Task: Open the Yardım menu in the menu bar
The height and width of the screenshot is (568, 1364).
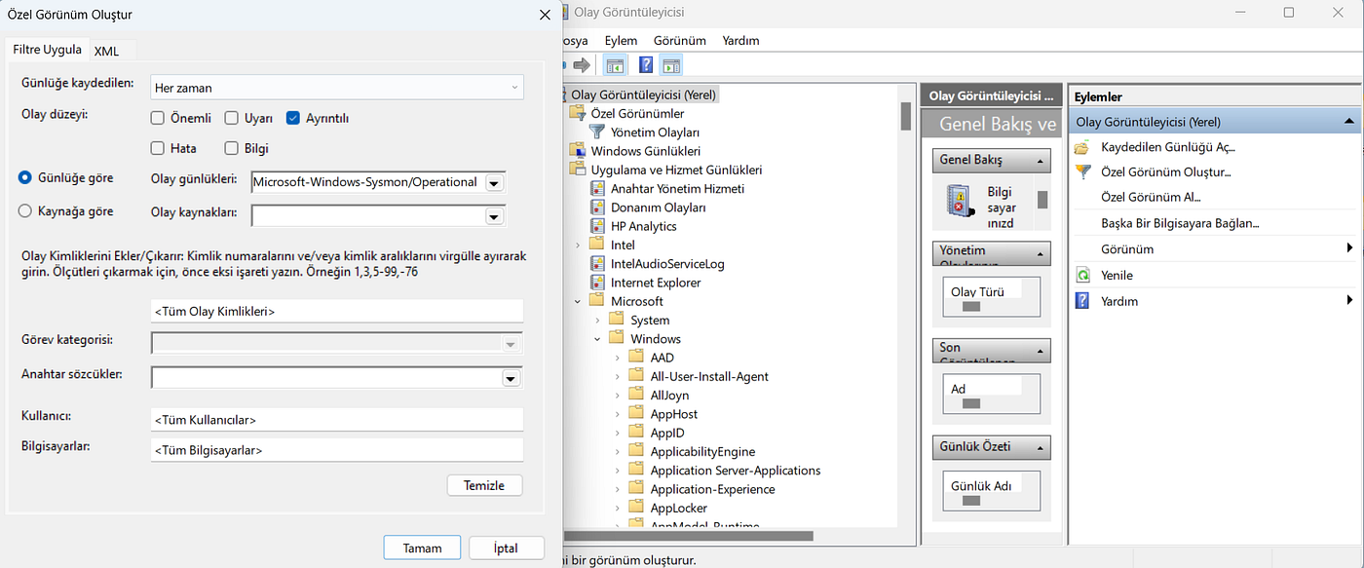Action: click(x=740, y=40)
